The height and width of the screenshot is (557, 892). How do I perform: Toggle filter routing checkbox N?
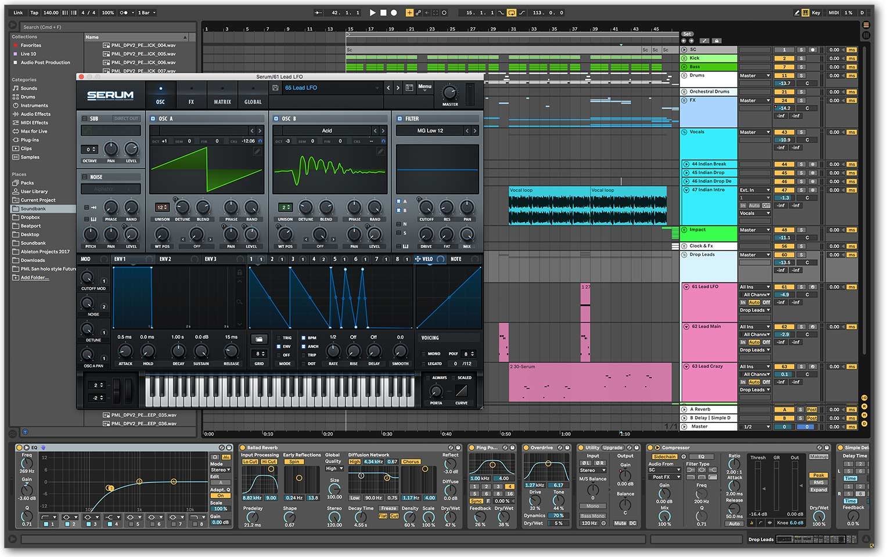point(398,224)
